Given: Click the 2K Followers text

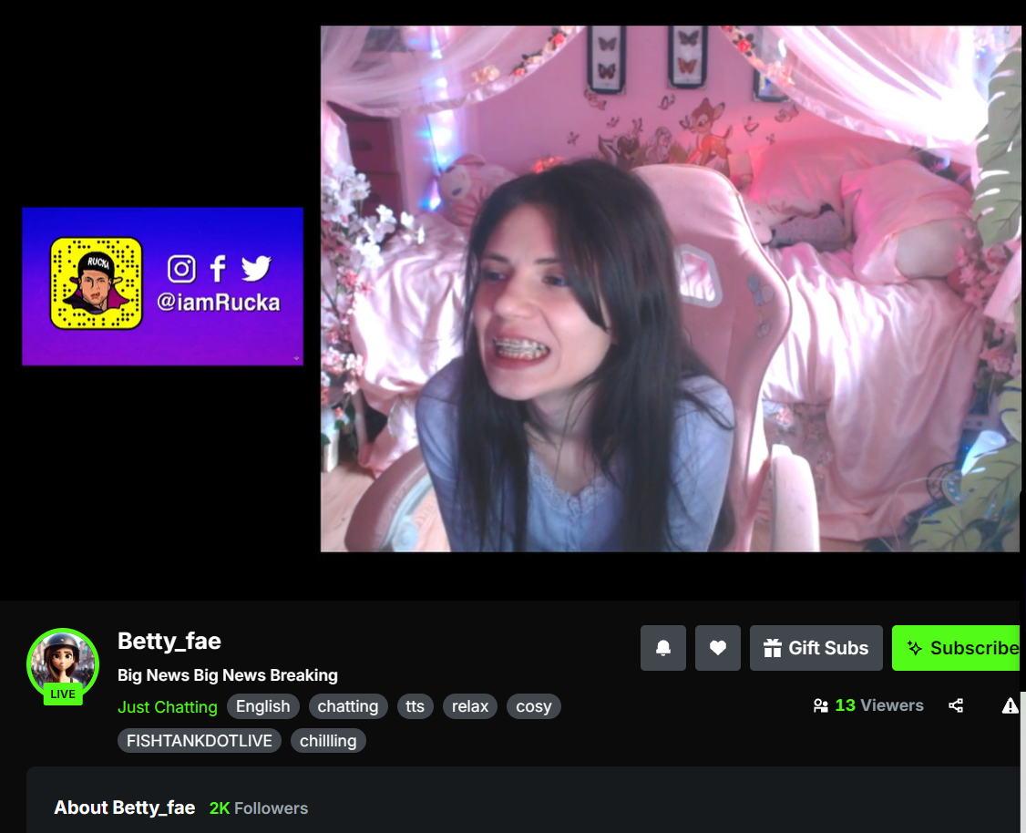Looking at the screenshot, I should coord(259,808).
